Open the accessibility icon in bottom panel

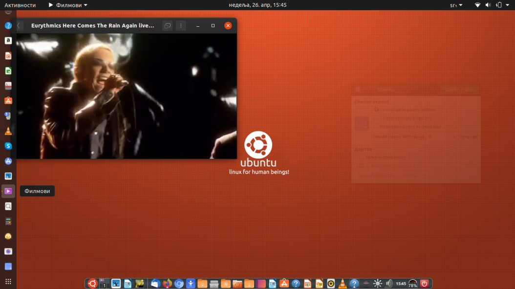pos(191,284)
